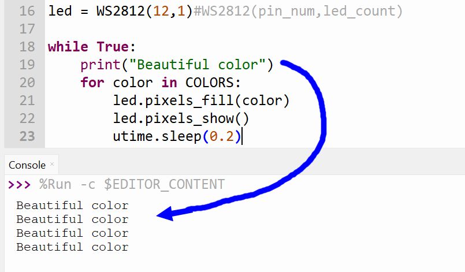465x272 pixels.
Task: Click line number 18 in gutter
Action: tap(27, 47)
